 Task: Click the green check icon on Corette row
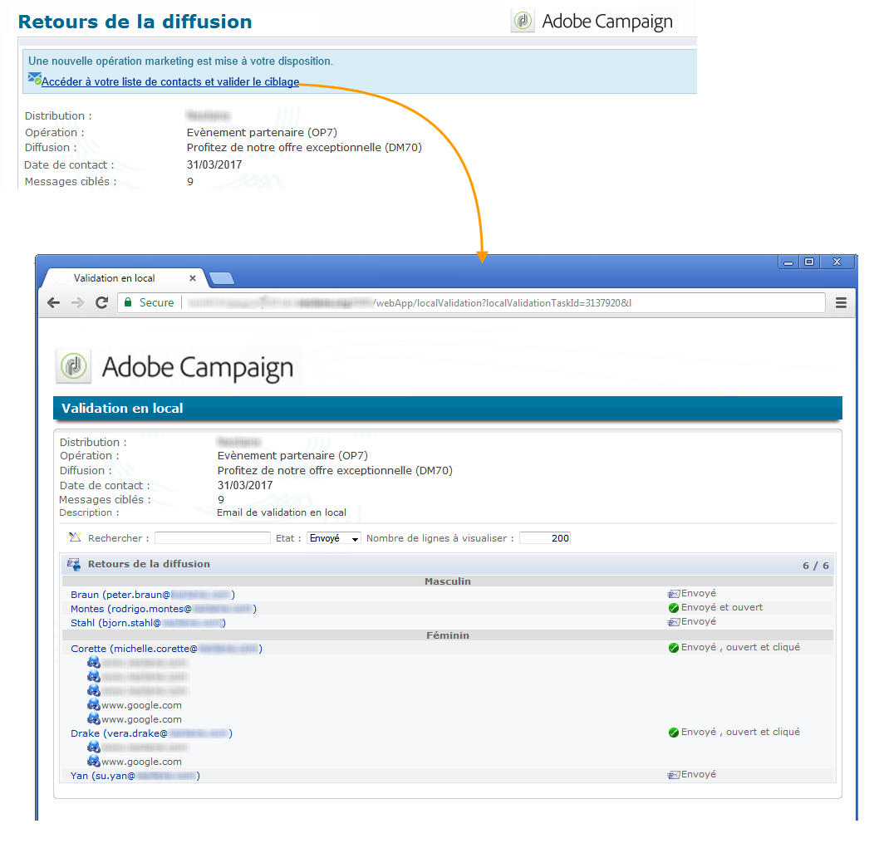click(674, 647)
